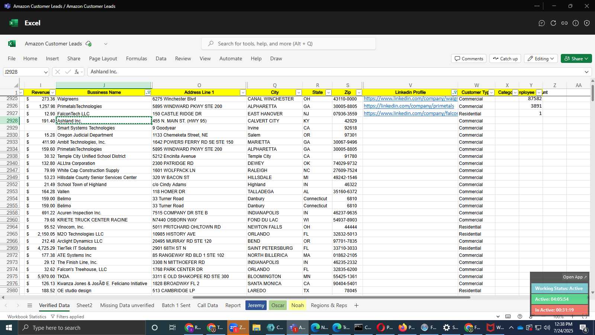This screenshot has height=335, width=595.
Task: Open the More options ellipsis in title bar
Action: [x=537, y=6]
